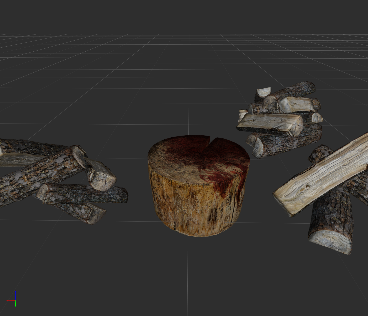Click the red X axis of the gizmo
Viewport: 368px width, 316px height.
11,300
